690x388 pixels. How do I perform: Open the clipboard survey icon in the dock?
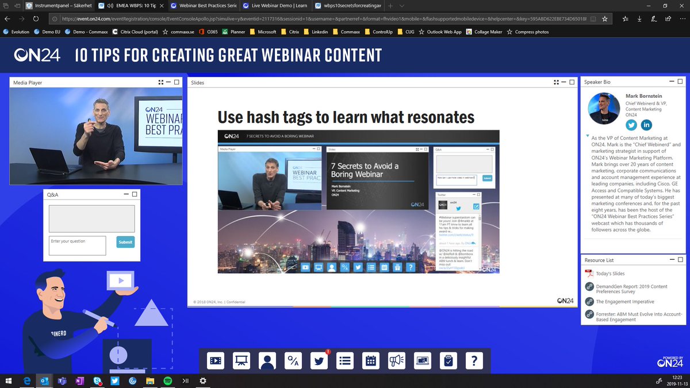(x=448, y=361)
